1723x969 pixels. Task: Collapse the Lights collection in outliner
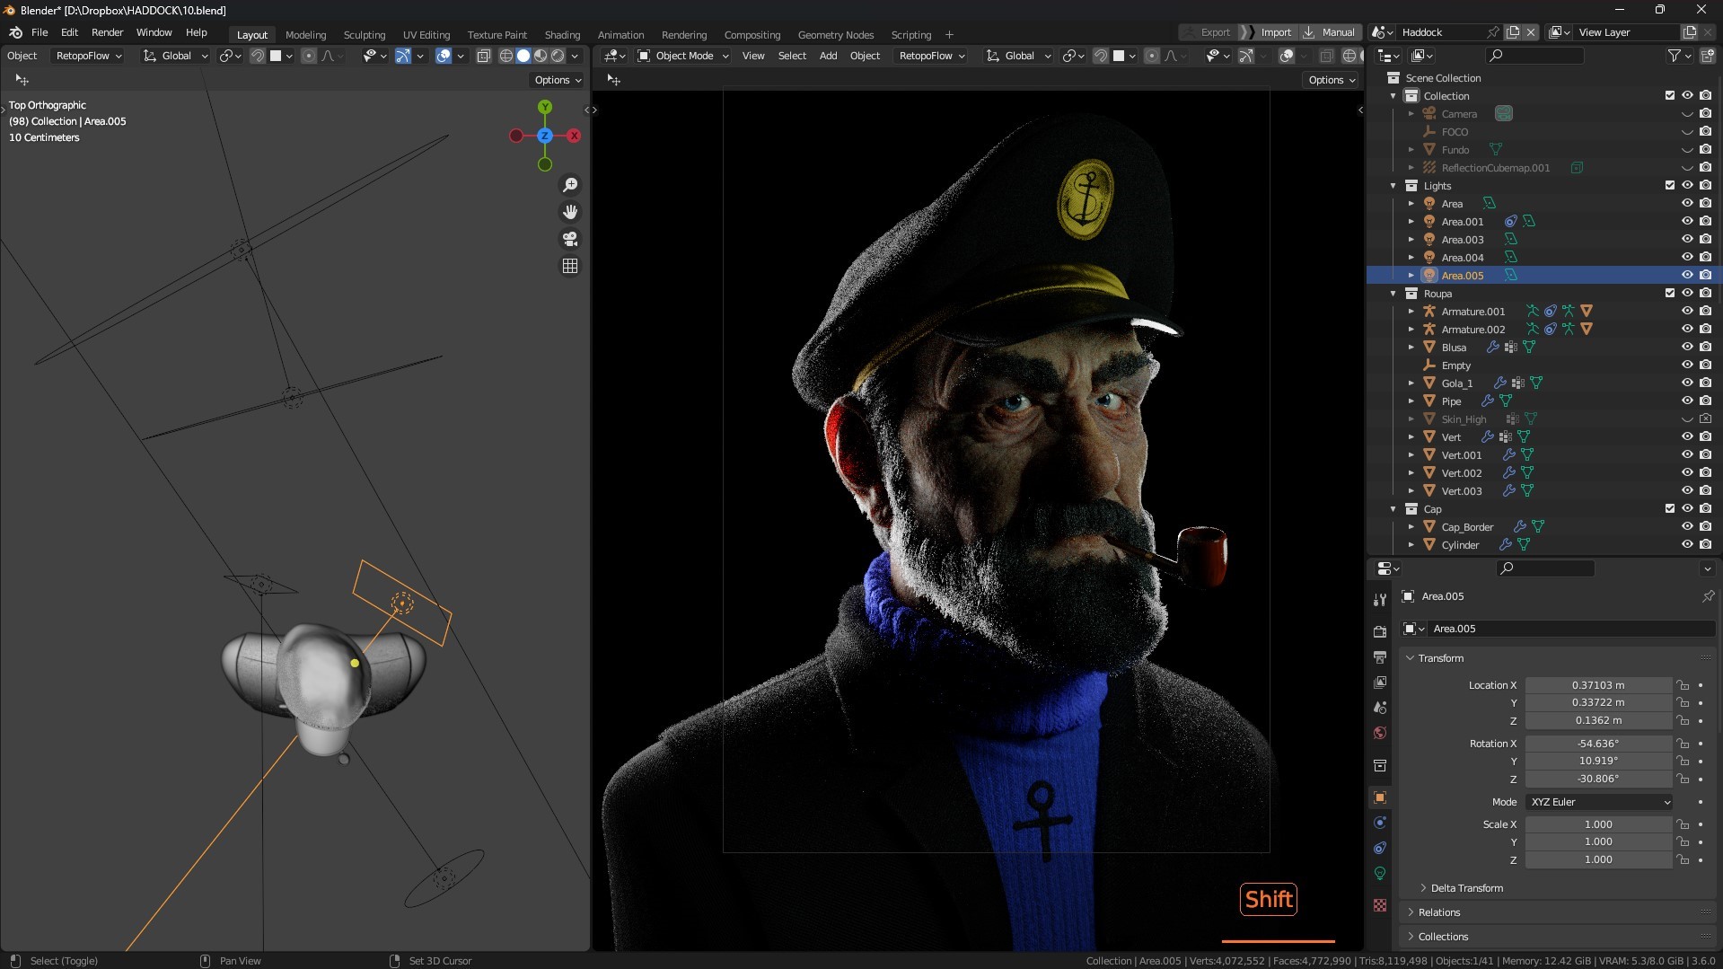[x=1393, y=186]
